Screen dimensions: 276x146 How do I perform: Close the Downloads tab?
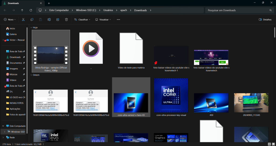pos(41,3)
